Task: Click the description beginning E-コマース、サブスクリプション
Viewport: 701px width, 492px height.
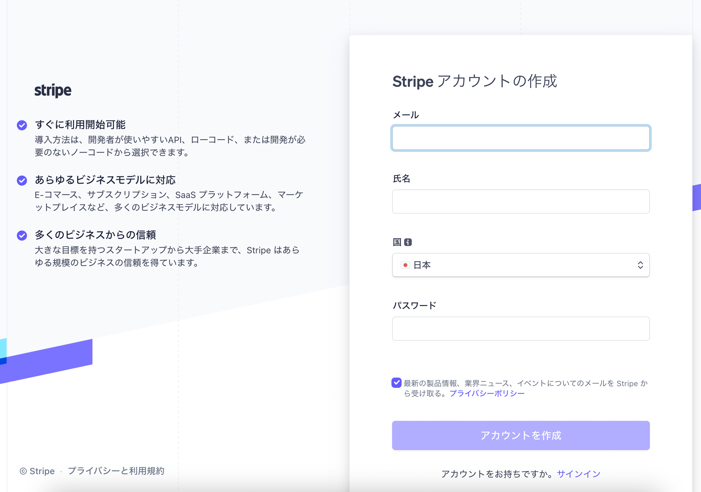Action: pyautogui.click(x=169, y=201)
